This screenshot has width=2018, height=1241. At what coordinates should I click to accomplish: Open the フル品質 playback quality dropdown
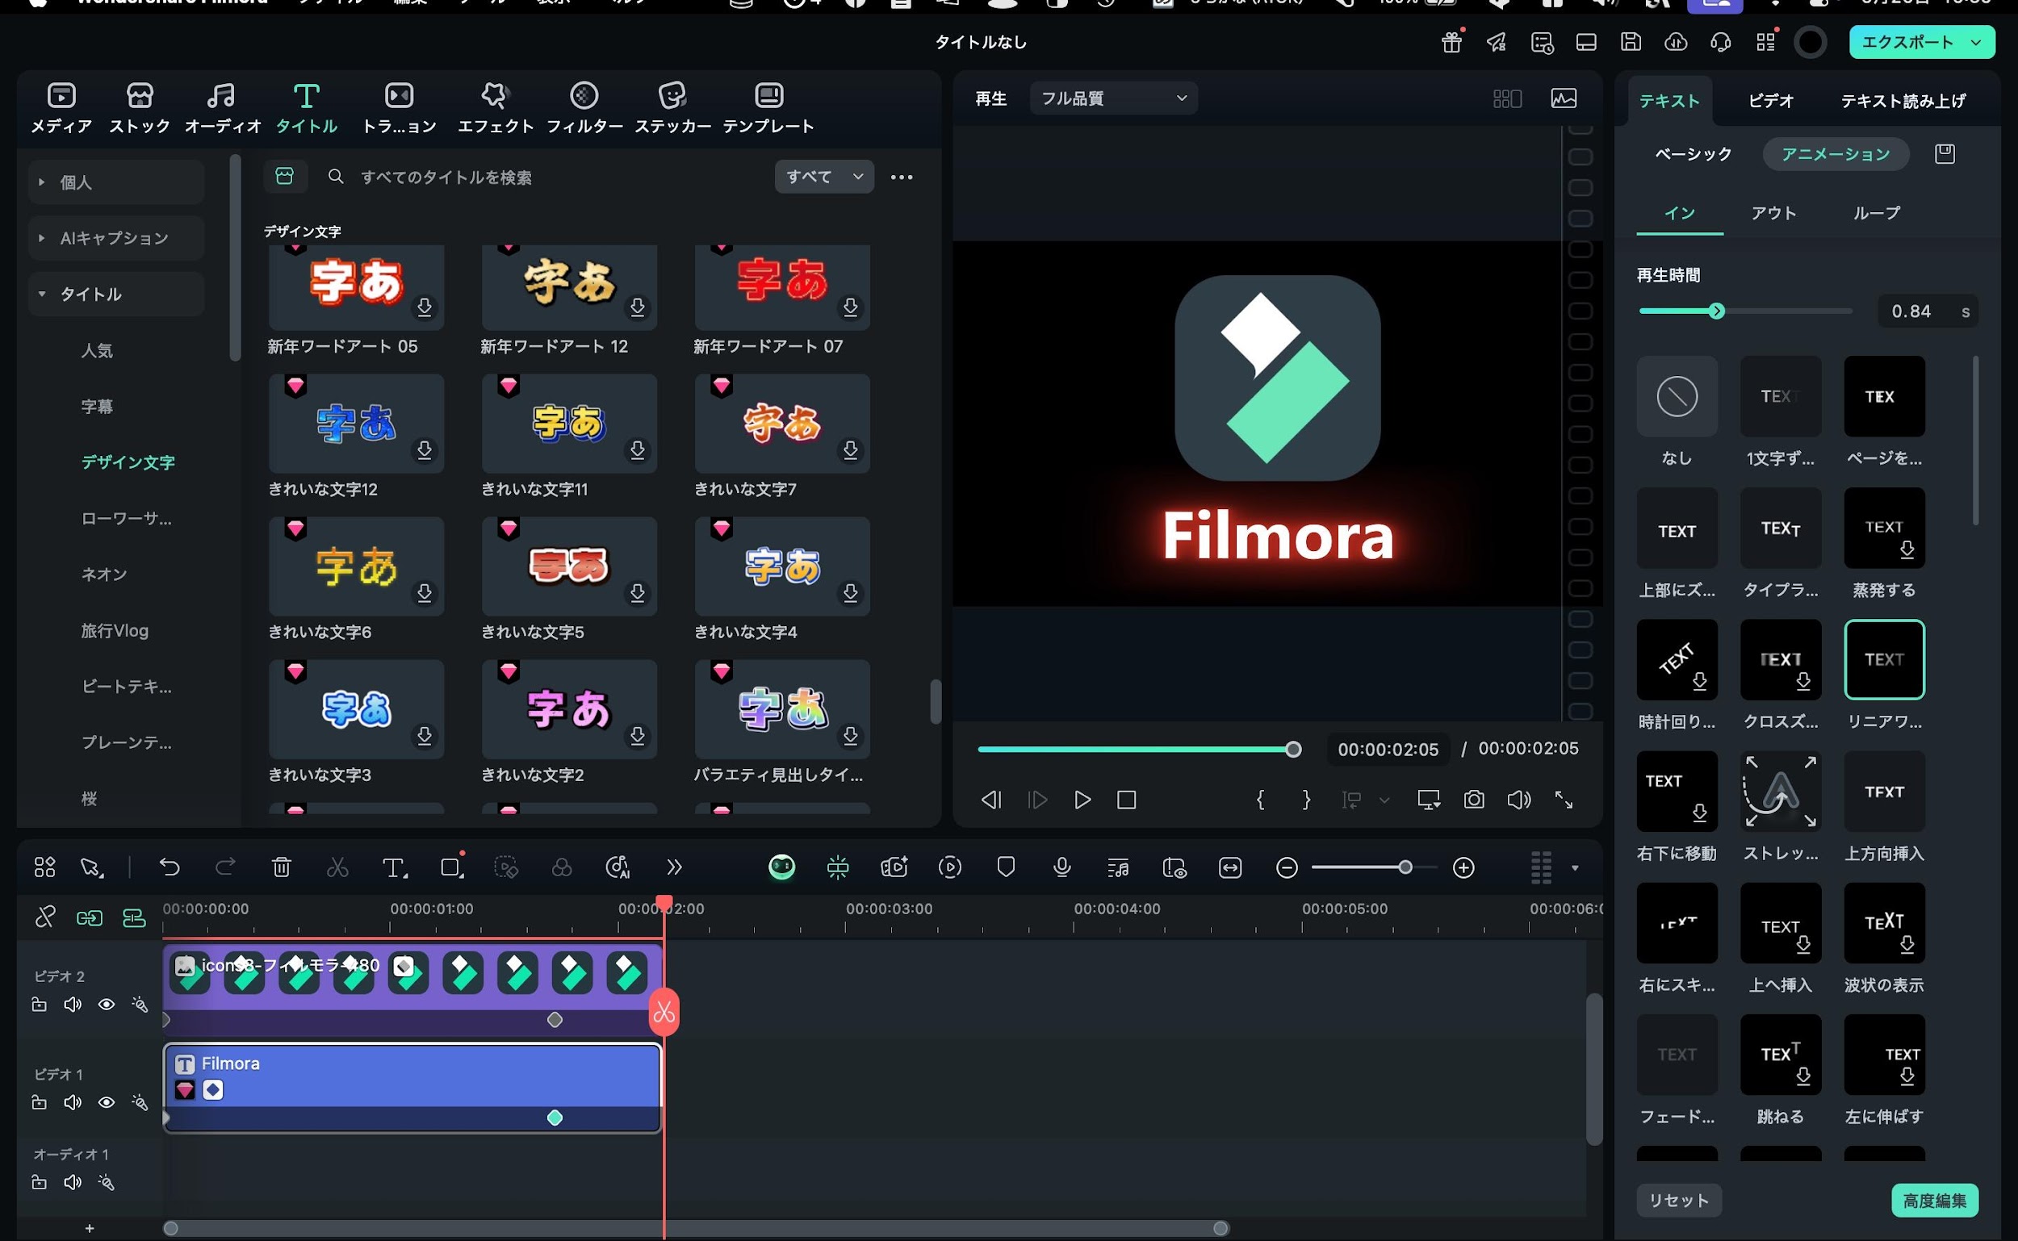[1112, 98]
